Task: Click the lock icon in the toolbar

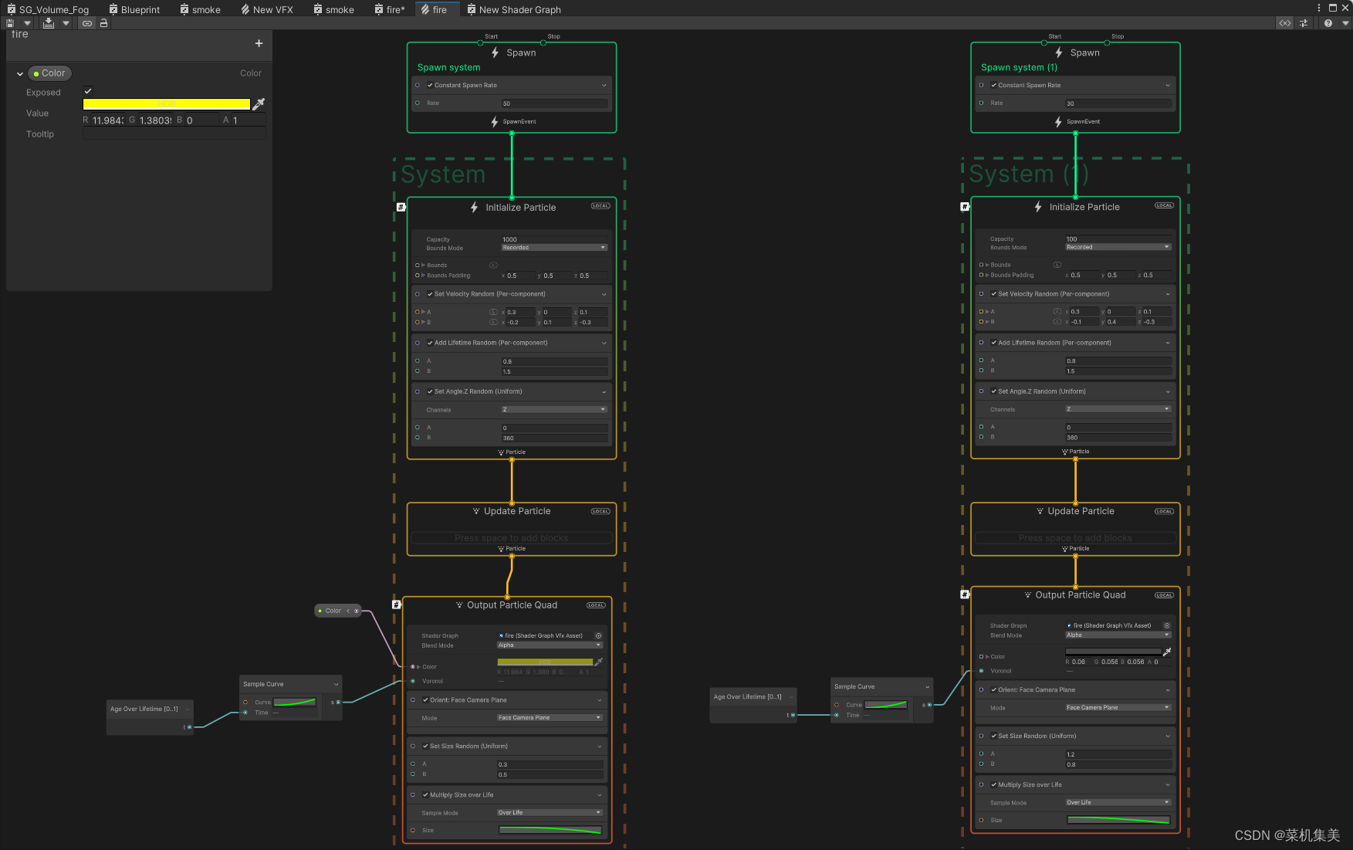Action: tap(104, 22)
